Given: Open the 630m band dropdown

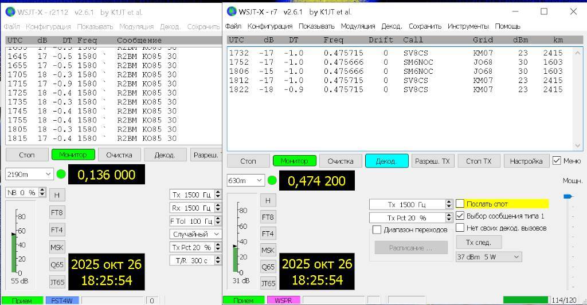Looking at the screenshot, I should point(246,180).
